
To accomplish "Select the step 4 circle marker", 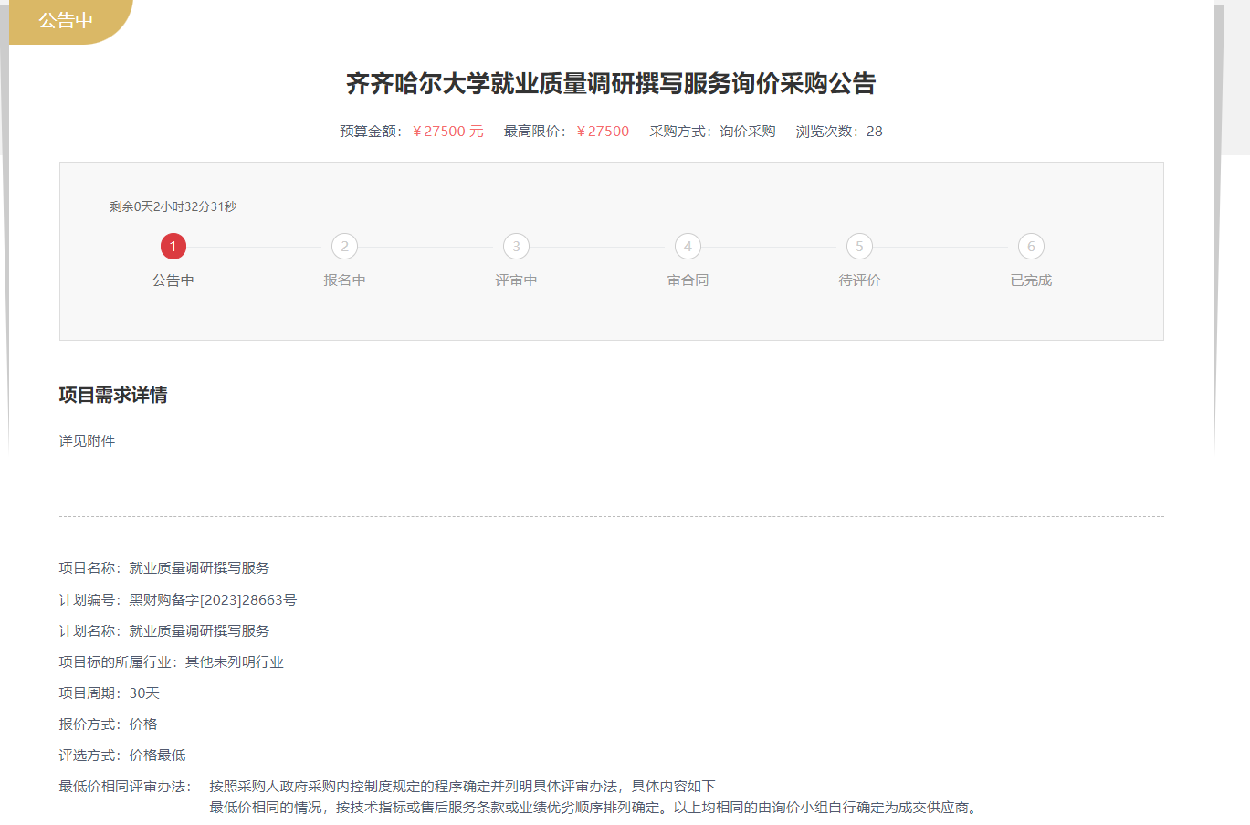I will tap(688, 247).
